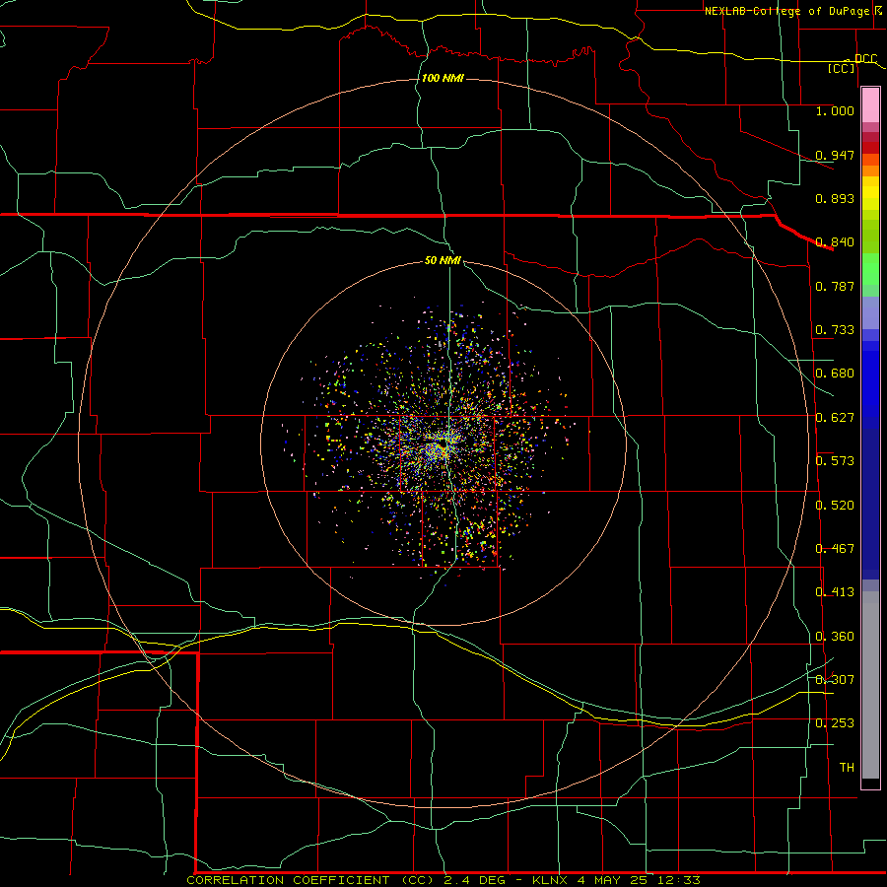Screen dimensions: 887x887
Task: Click the 0.840 scale value
Action: 835,242
